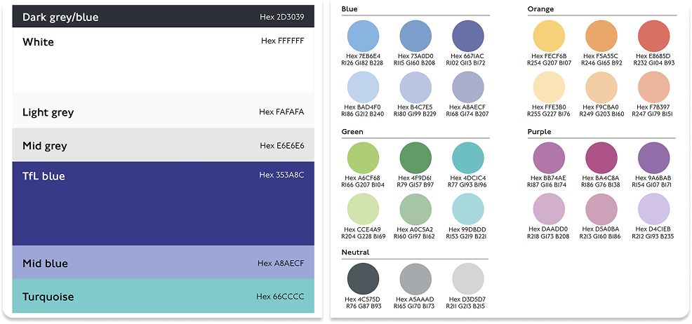Select the violet swatch Hex 9A6BAB
Image resolution: width=692 pixels, height=324 pixels.
coord(654,157)
